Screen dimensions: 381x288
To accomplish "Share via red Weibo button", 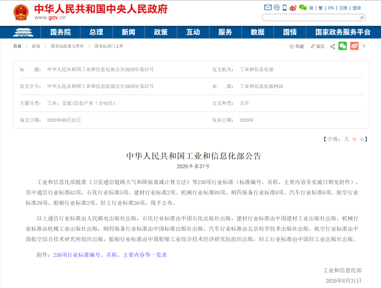I will point(354,46).
